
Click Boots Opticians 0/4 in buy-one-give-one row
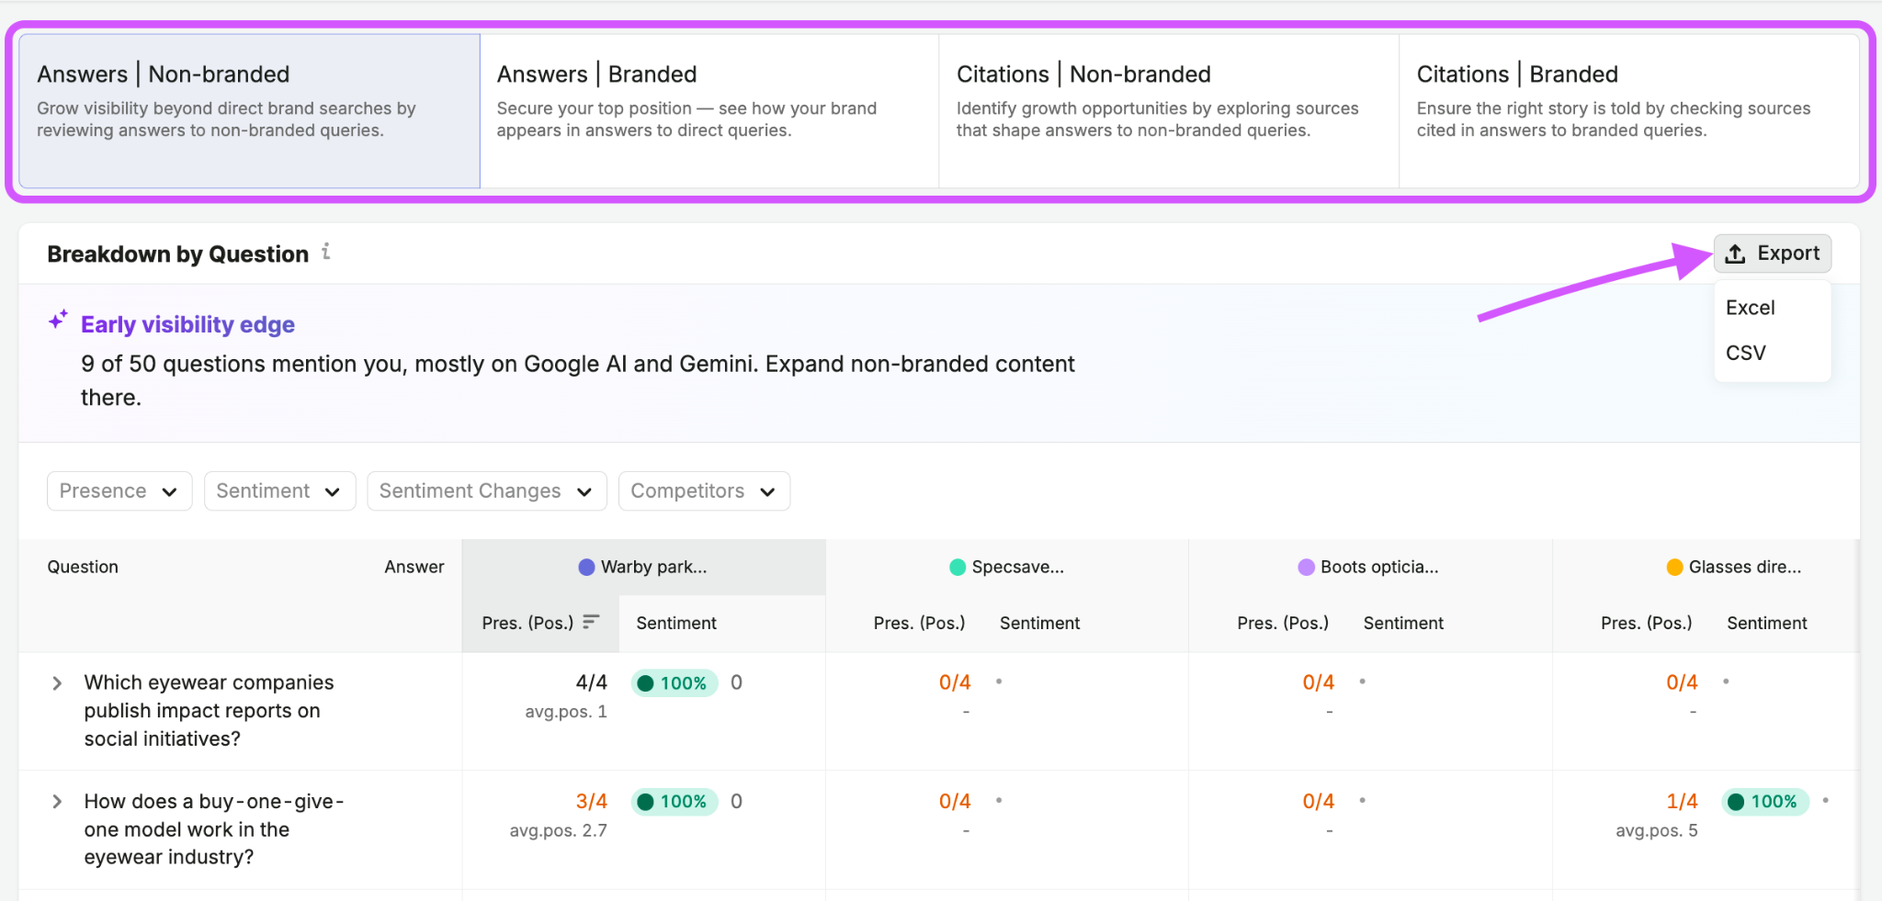click(x=1319, y=802)
